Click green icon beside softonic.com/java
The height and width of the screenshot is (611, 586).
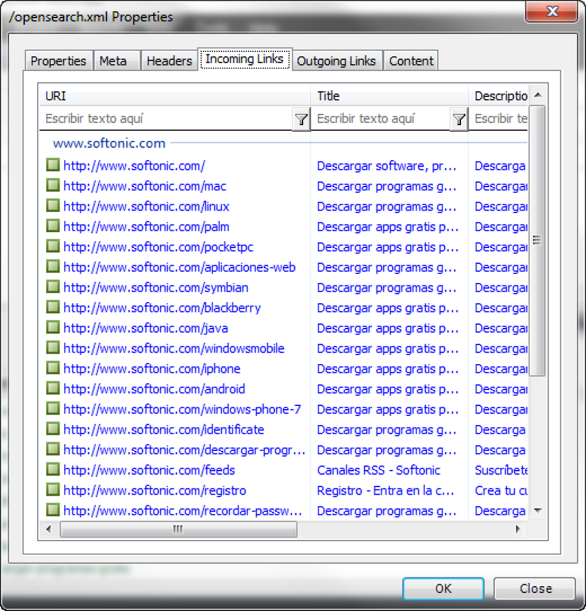pyautogui.click(x=52, y=327)
